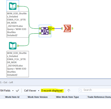Click the bottom Input Data output anchor
The width and height of the screenshot is (111, 109).
18,46
